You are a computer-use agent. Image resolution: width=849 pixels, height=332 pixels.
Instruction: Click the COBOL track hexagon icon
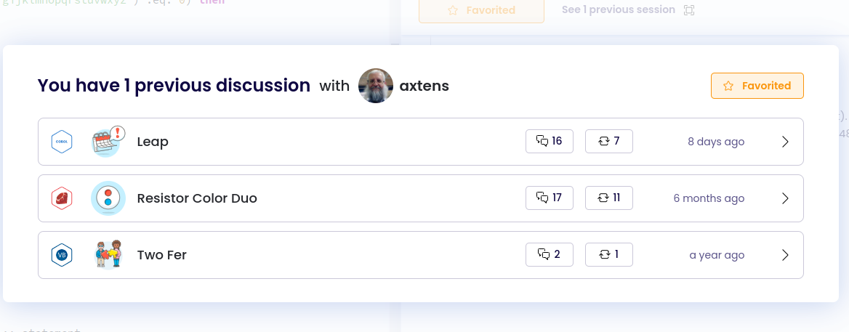[62, 142]
